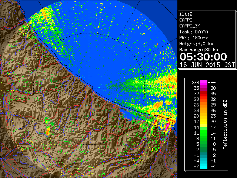The height and width of the screenshot is (178, 237).
Task: Click the '-7' legend value label
Action: 196,166
